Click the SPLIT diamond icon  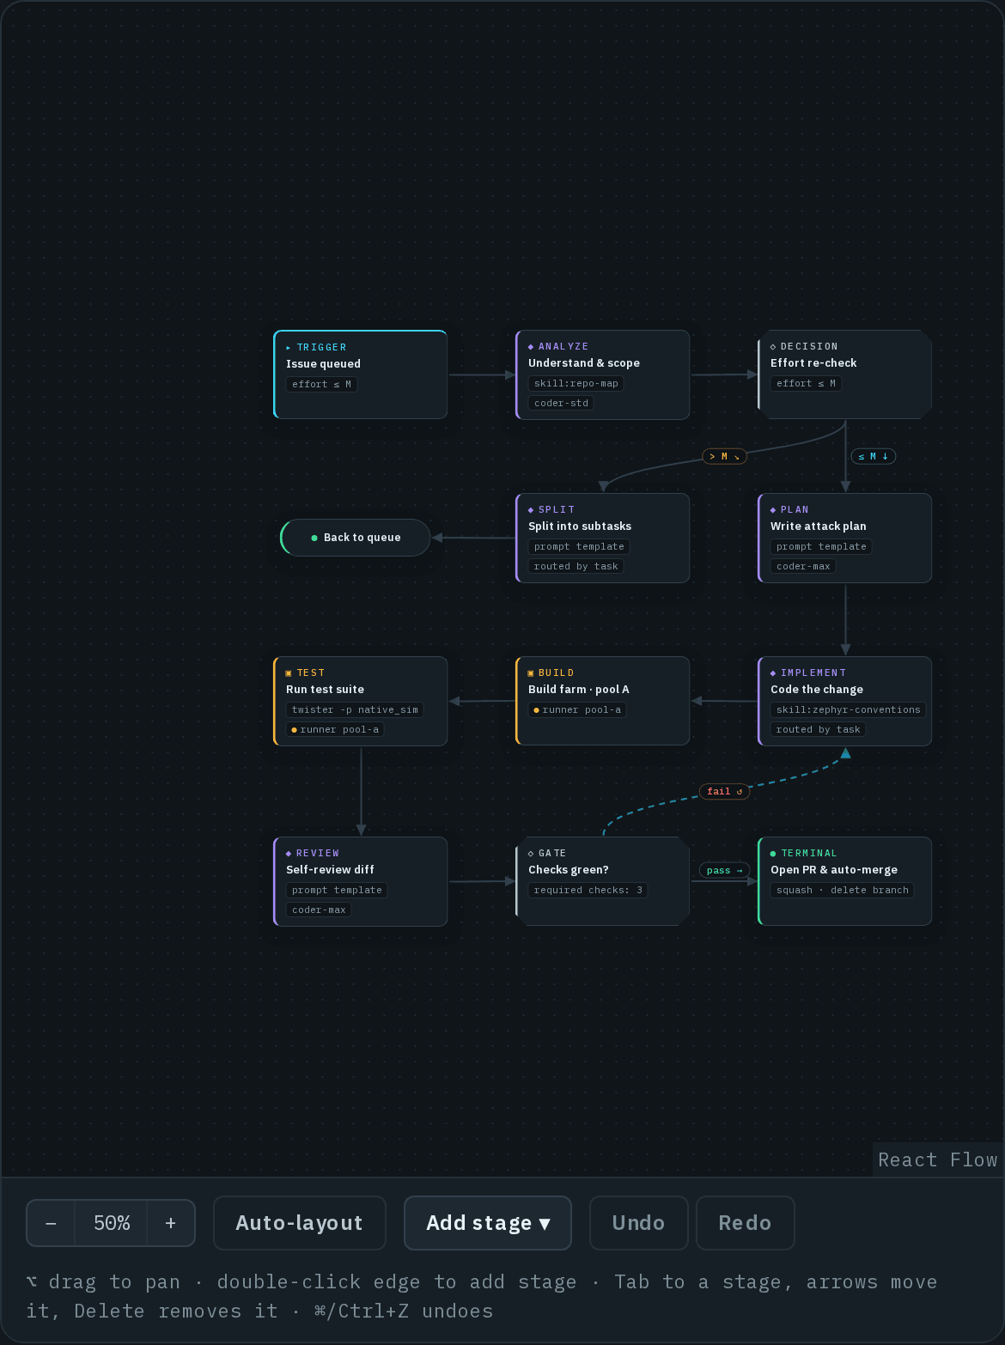(531, 510)
